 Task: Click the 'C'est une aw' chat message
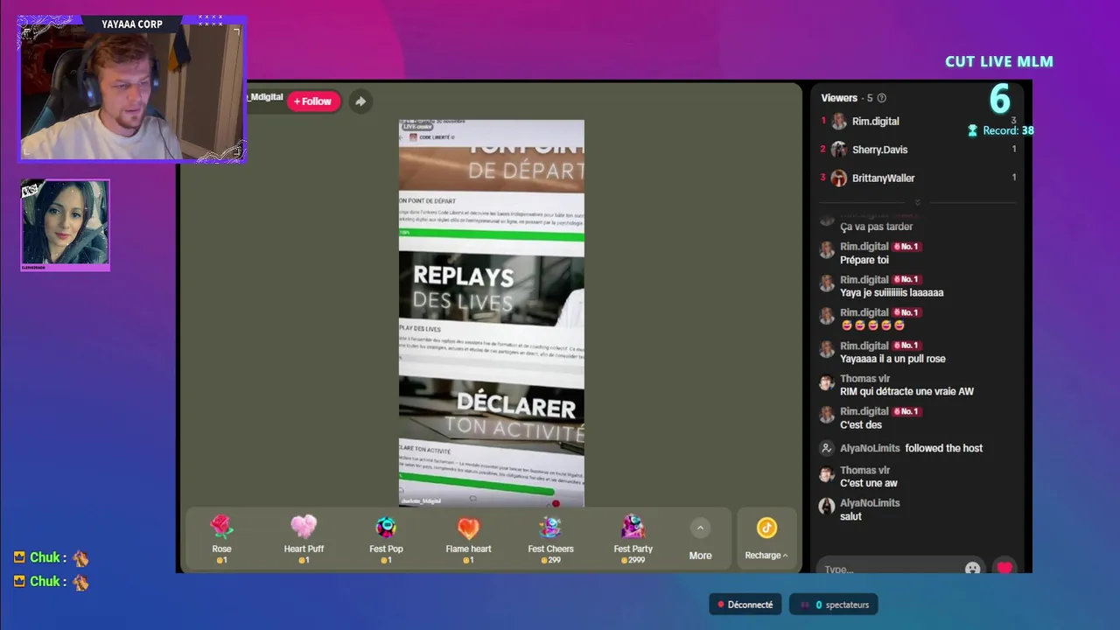(x=869, y=483)
